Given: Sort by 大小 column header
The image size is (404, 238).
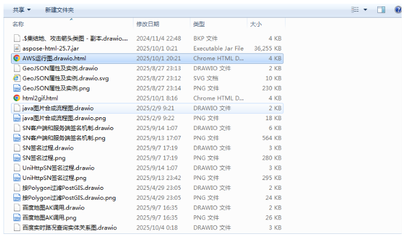Looking at the screenshot, I should coord(256,24).
